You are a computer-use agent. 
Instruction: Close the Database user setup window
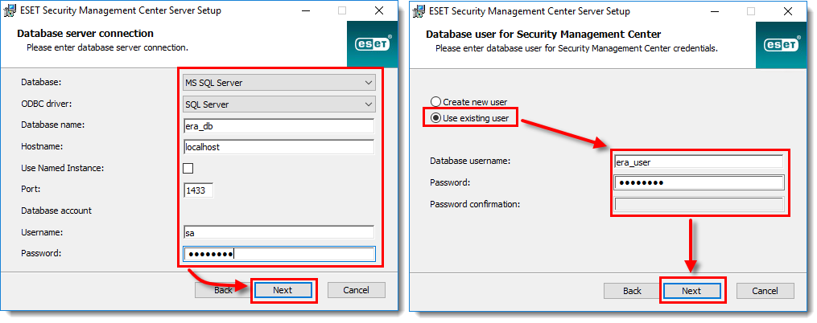(x=789, y=11)
